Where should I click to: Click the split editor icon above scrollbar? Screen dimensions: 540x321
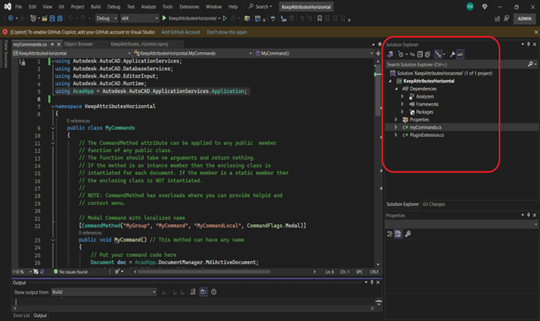379,54
